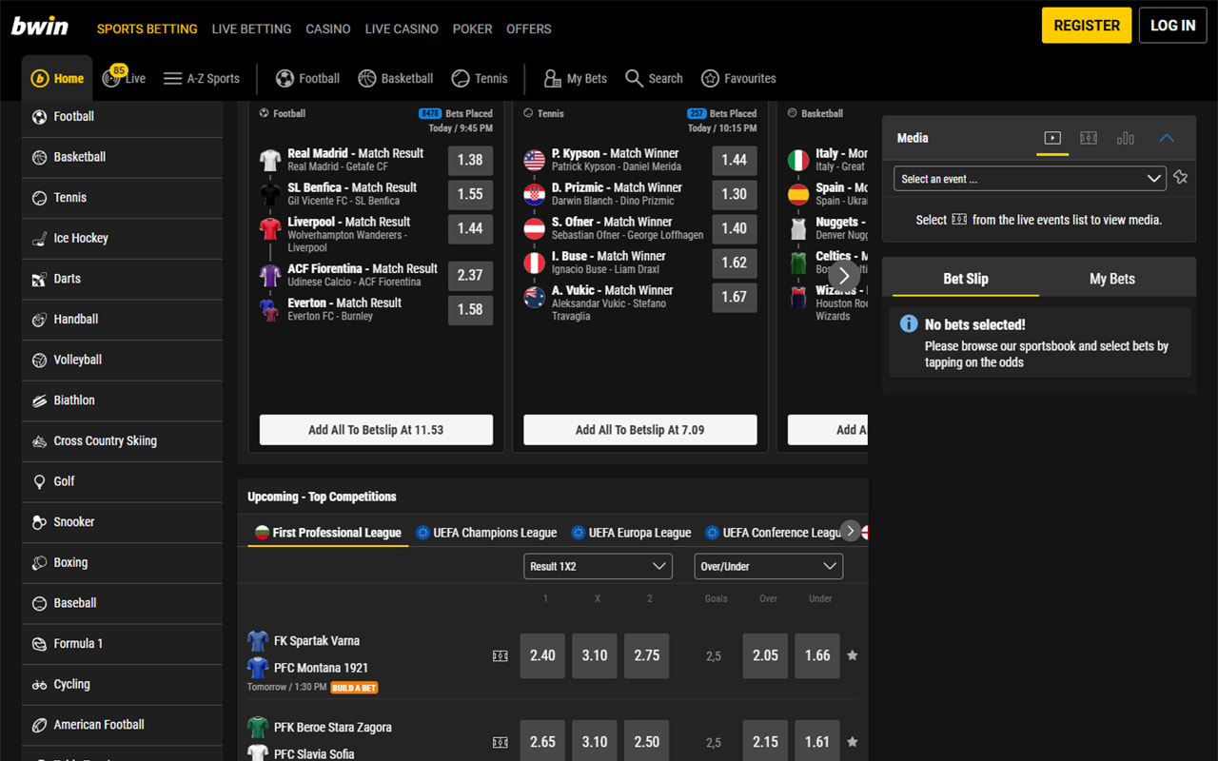1218x761 pixels.
Task: Open the Result 1X2 market dropdown
Action: tap(598, 566)
